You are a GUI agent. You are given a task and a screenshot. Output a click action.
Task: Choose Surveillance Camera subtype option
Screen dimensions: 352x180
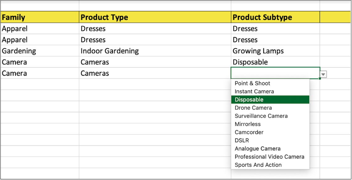point(261,116)
